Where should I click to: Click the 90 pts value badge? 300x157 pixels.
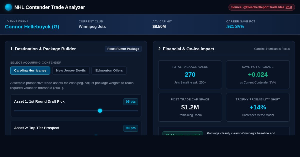131,128
